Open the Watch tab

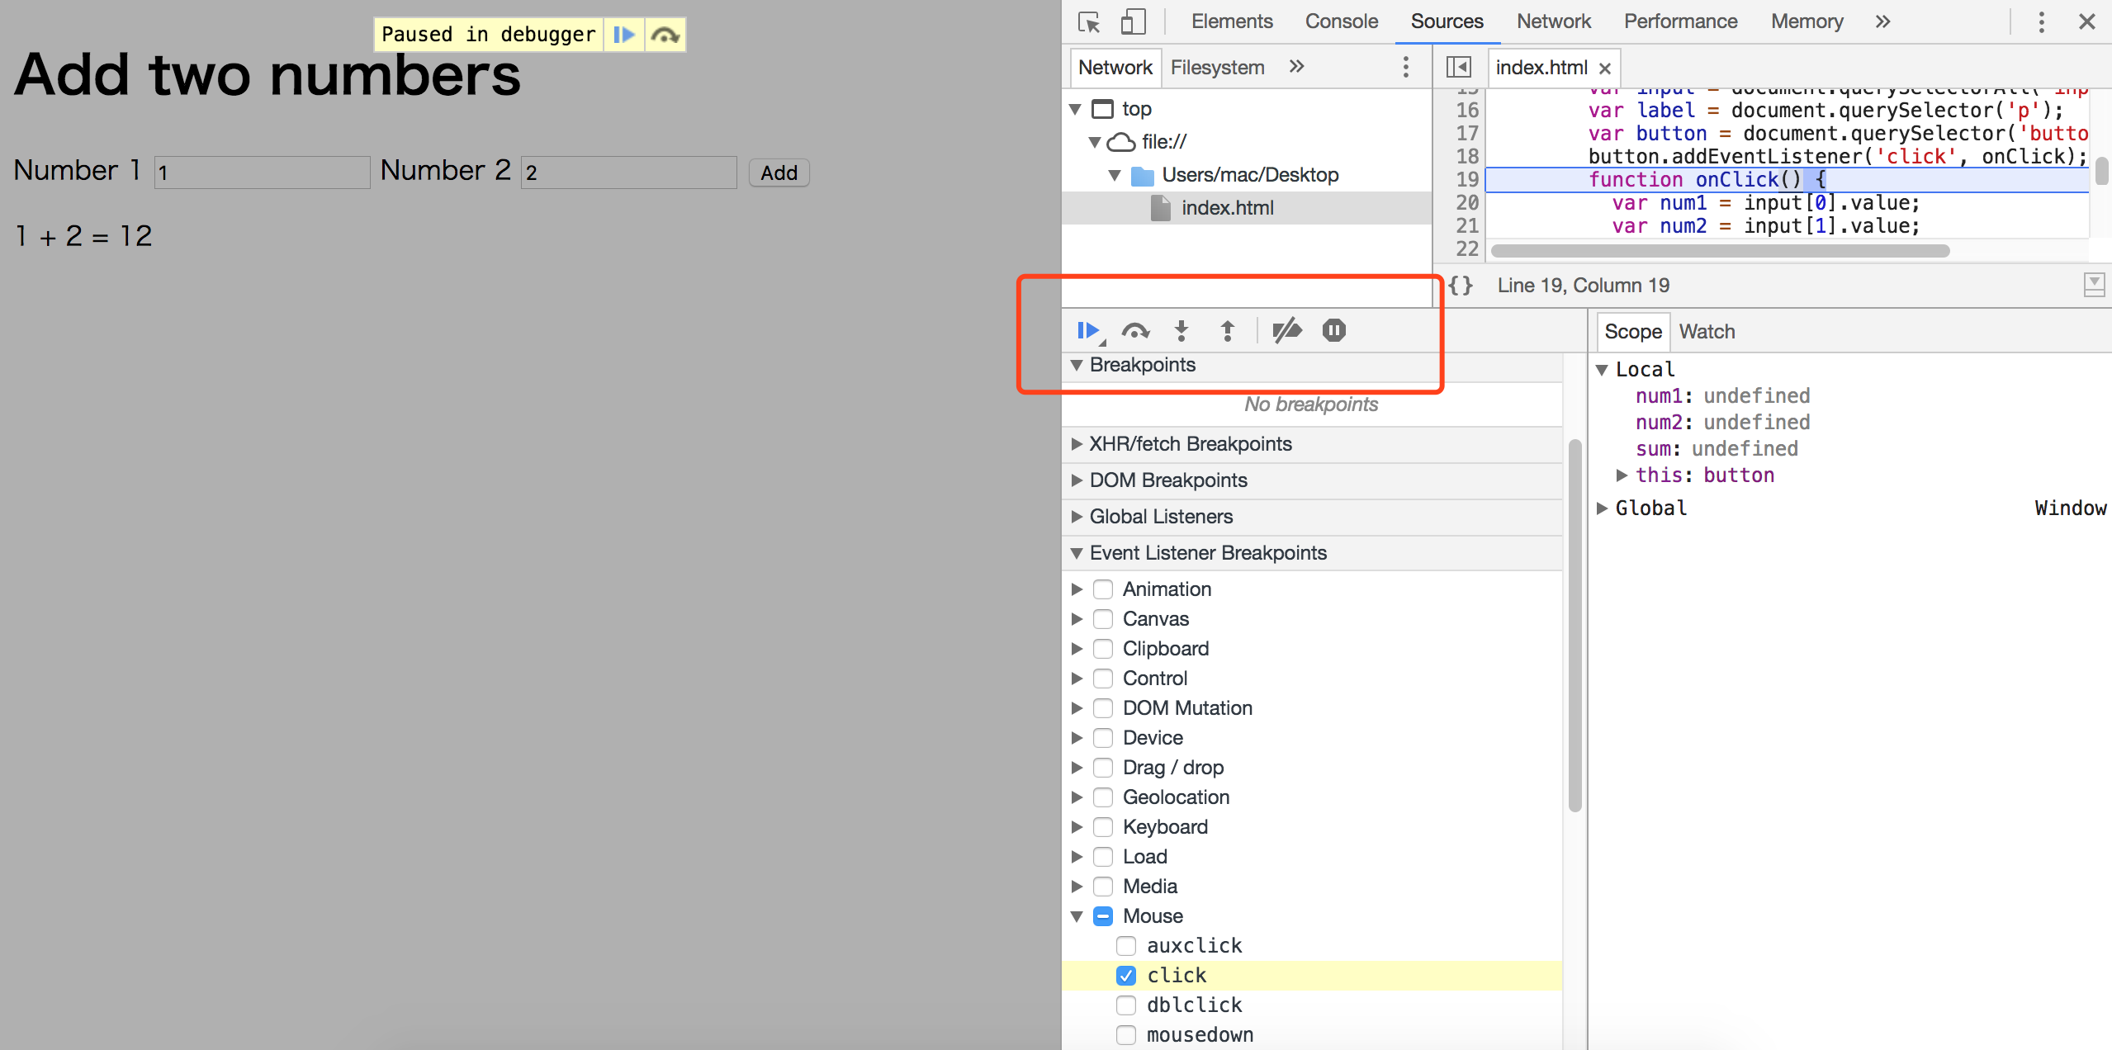pyautogui.click(x=1707, y=332)
